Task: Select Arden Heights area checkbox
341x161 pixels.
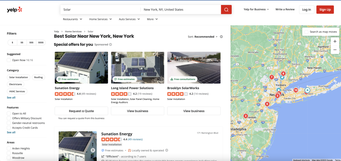Action: click(9, 148)
